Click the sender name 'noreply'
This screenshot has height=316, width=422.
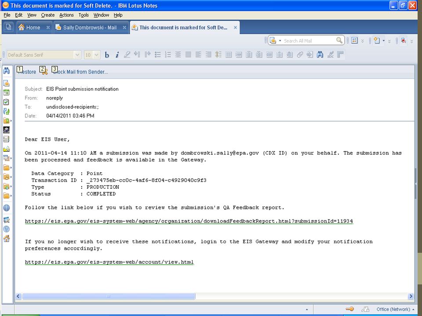click(55, 98)
